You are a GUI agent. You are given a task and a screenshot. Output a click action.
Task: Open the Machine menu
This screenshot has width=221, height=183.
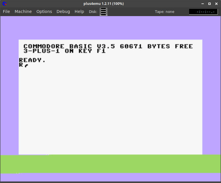tap(23, 11)
